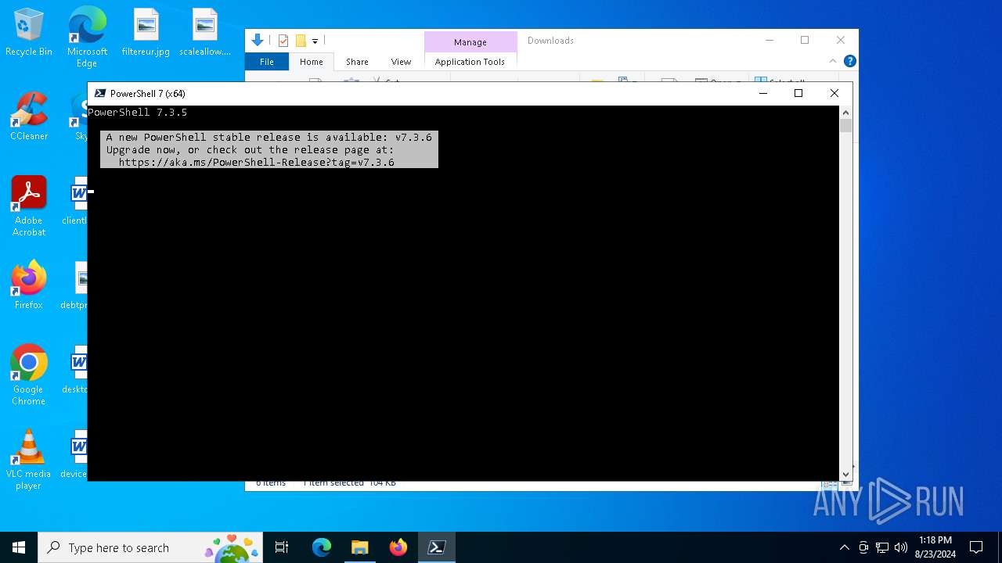Expand the Customize Quick Access Toolbar dropdown

point(315,41)
